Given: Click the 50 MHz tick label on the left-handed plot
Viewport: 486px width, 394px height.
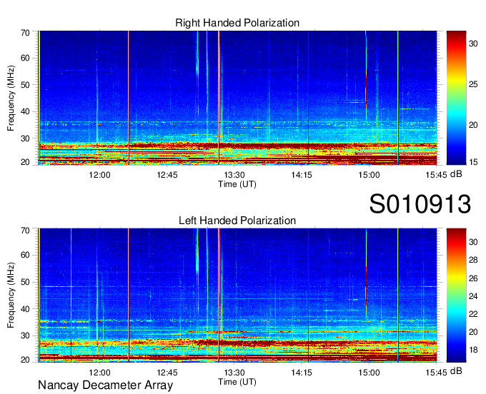Looking at the screenshot, I should click(25, 282).
